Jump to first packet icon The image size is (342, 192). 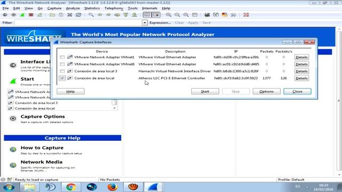[x=126, y=15]
